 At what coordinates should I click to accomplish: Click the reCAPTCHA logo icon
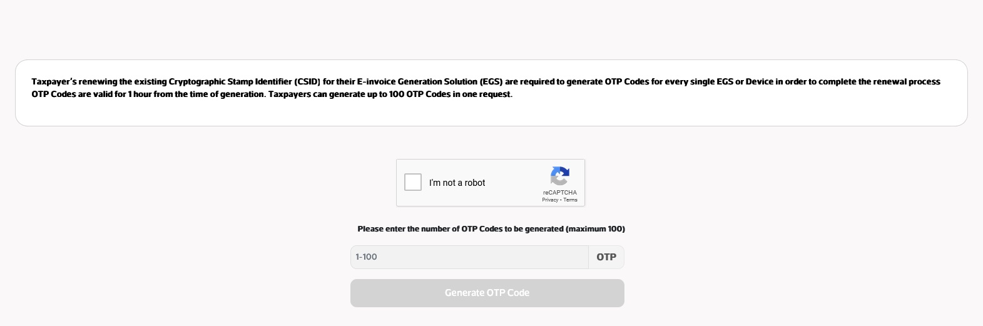coord(559,176)
